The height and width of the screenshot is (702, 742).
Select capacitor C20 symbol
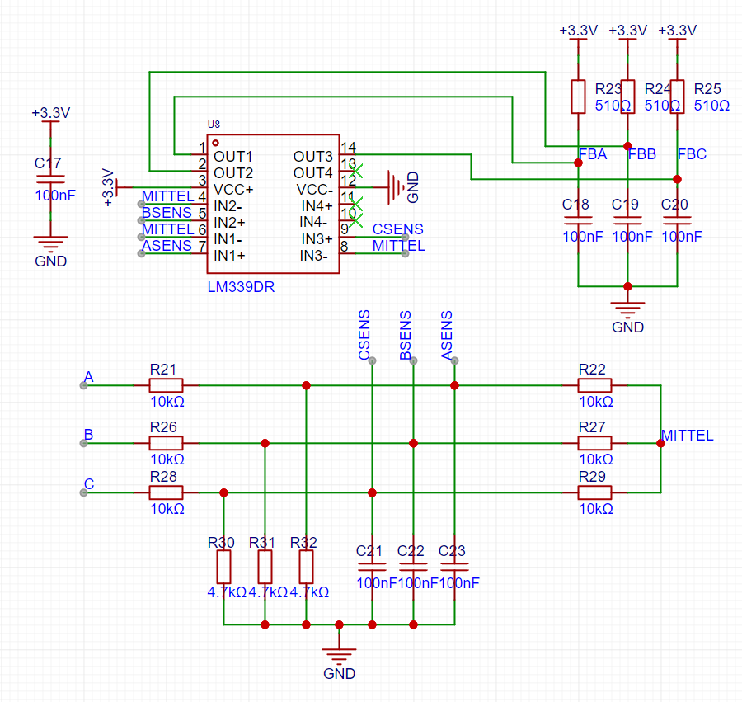[x=677, y=220]
